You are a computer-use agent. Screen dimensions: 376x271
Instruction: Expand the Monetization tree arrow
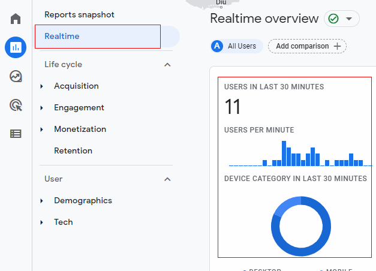coord(42,130)
